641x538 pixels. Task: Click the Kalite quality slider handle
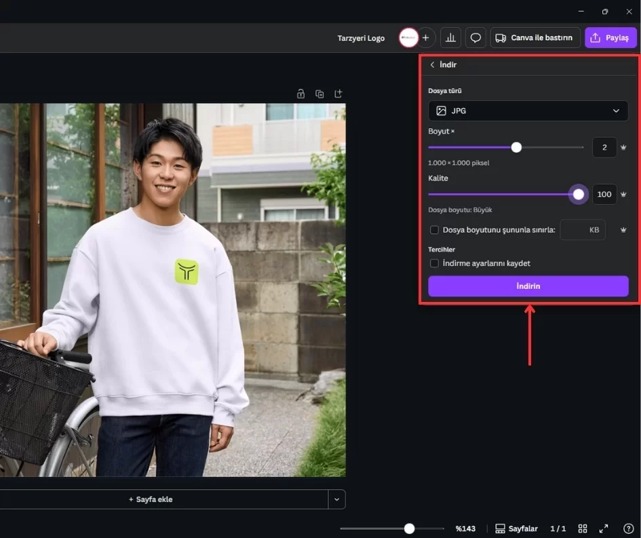pos(579,195)
